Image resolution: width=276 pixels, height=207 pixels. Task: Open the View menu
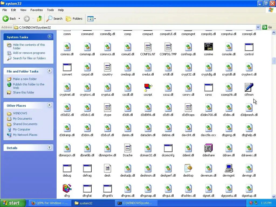[x=23, y=10]
